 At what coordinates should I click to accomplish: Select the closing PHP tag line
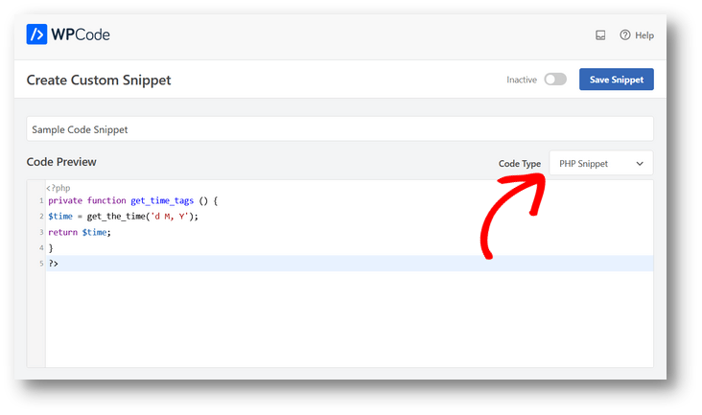tap(54, 263)
